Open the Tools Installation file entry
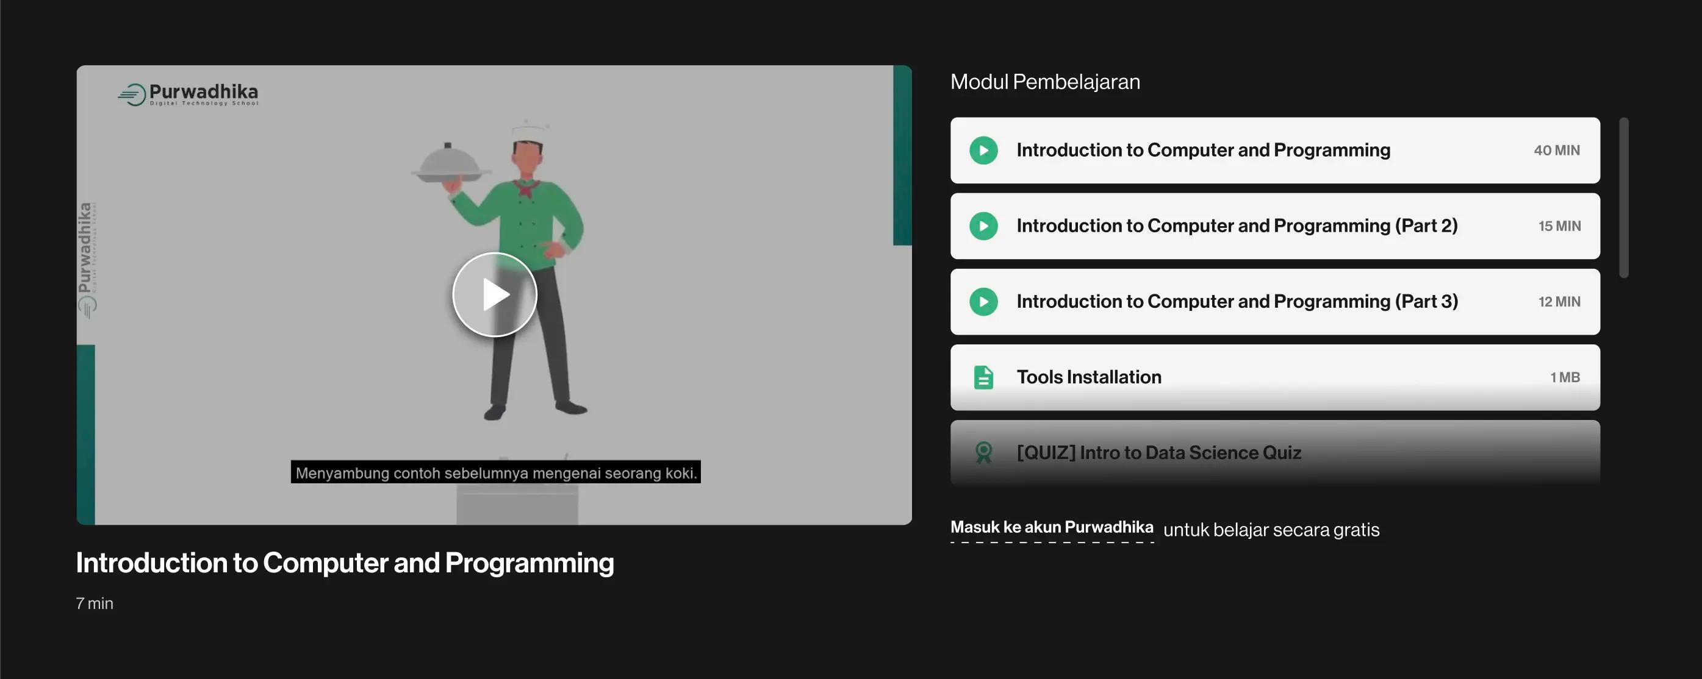Image resolution: width=1702 pixels, height=679 pixels. click(1088, 377)
